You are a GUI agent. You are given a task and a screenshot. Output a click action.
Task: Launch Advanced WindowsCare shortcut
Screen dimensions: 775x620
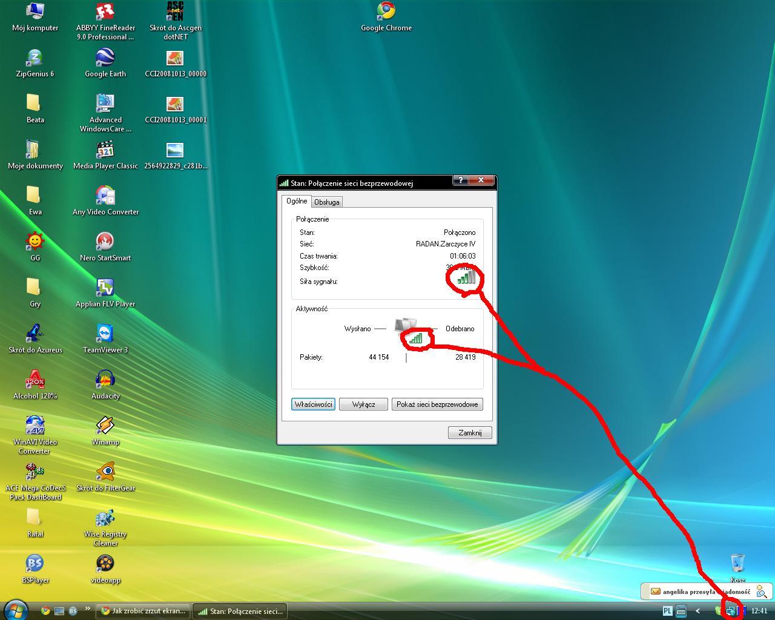click(105, 113)
